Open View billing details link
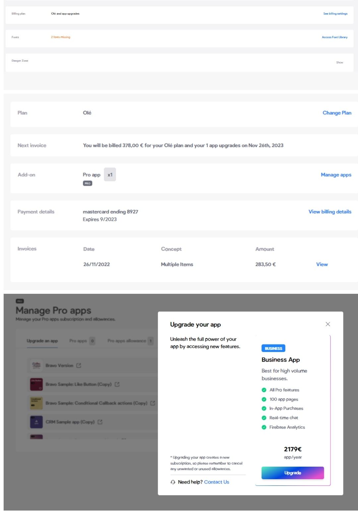 [x=330, y=212]
